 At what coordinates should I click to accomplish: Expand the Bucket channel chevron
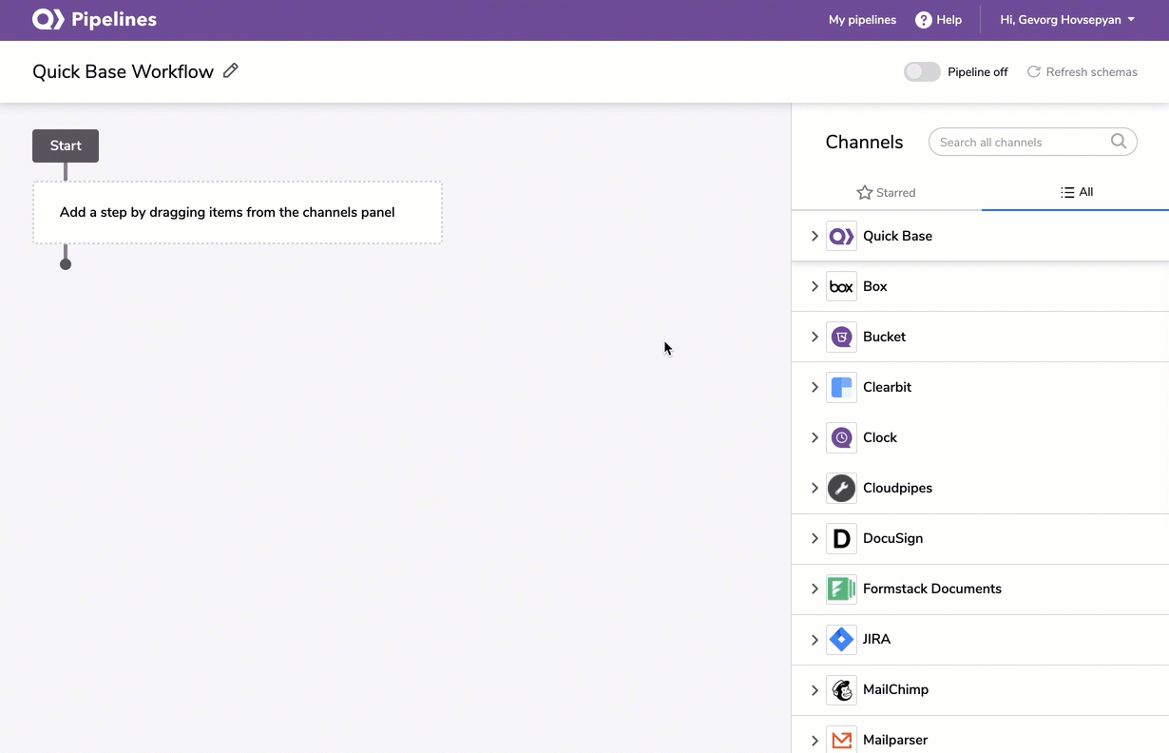[814, 337]
